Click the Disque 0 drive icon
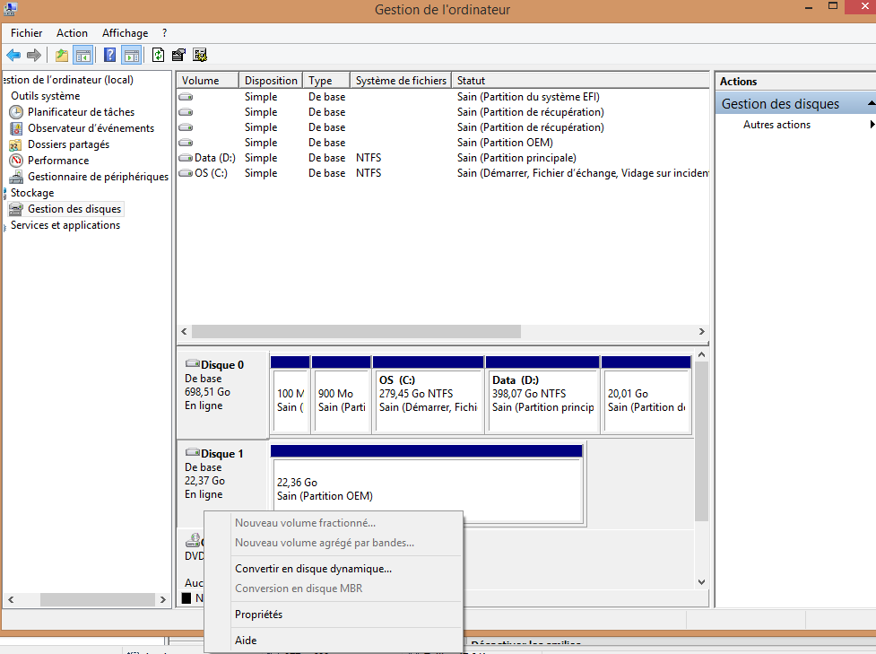 [193, 364]
